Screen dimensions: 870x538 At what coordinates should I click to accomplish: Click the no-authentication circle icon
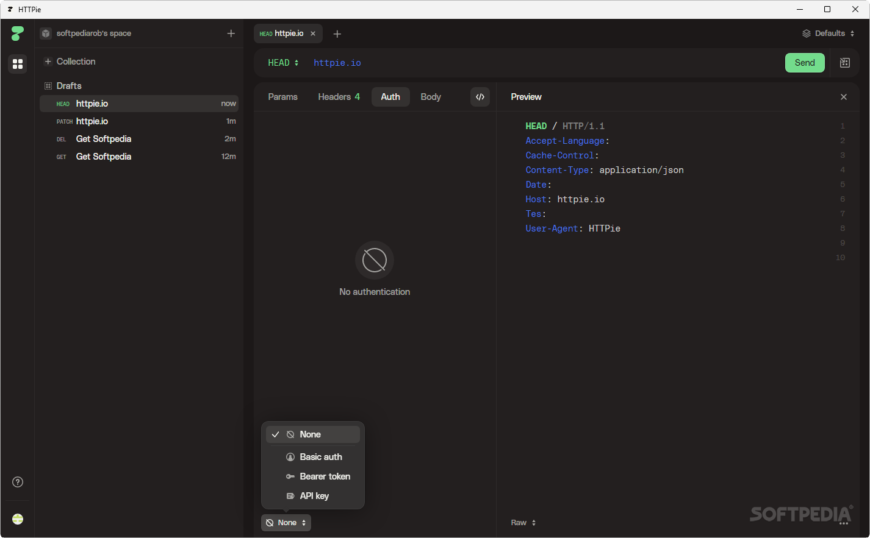[375, 260]
